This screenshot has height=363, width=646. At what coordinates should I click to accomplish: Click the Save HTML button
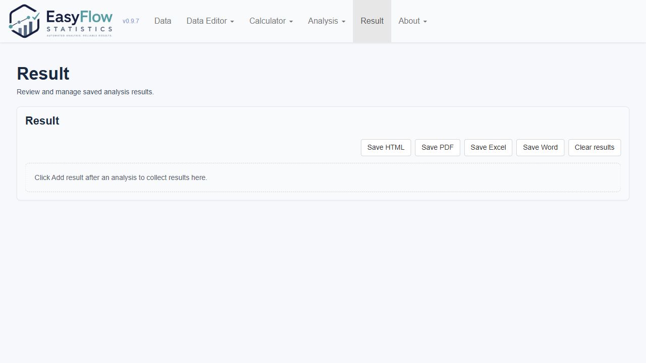point(386,148)
